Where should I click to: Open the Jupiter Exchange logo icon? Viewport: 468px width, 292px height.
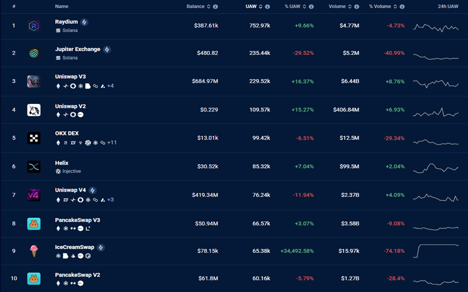coord(34,53)
